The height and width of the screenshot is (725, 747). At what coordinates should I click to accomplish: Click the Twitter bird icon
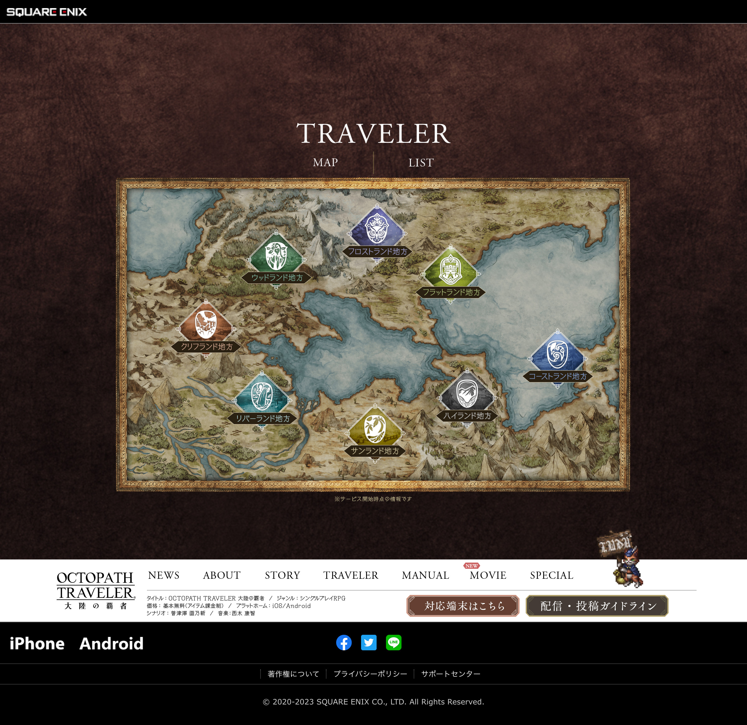(x=369, y=642)
